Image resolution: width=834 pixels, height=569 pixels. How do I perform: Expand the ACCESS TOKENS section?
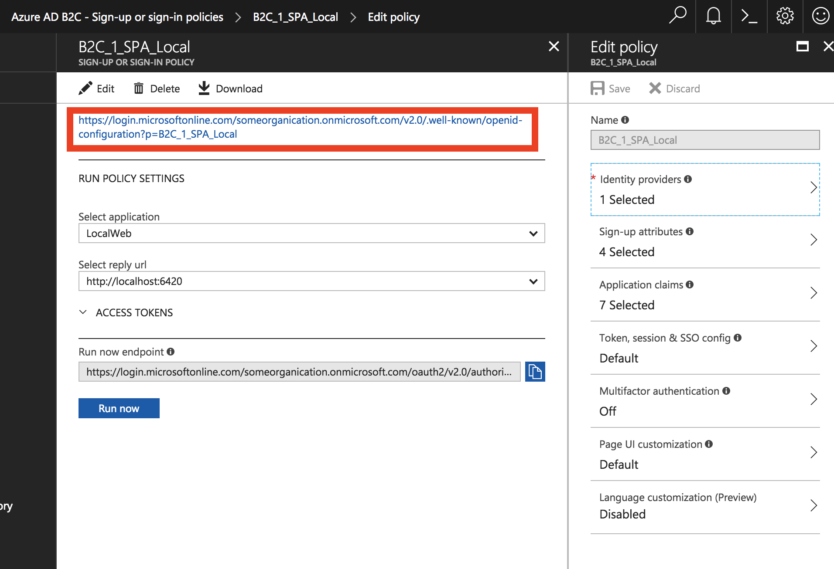(x=83, y=312)
